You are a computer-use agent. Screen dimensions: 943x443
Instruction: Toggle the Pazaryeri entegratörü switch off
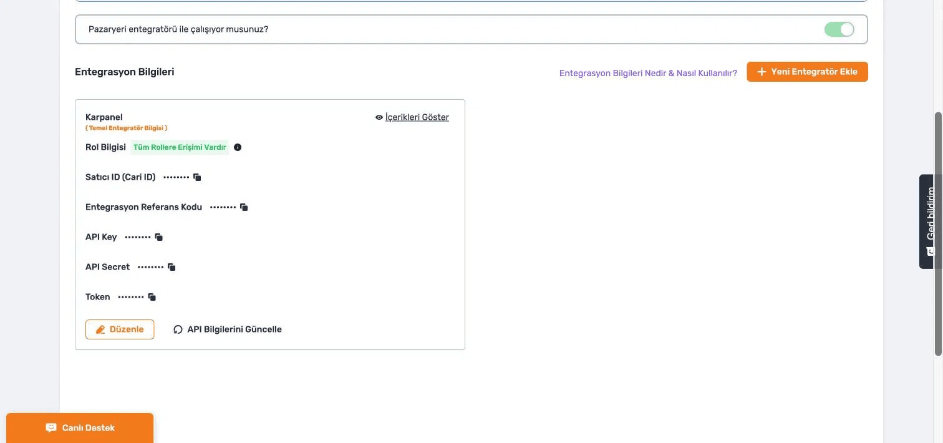[839, 29]
